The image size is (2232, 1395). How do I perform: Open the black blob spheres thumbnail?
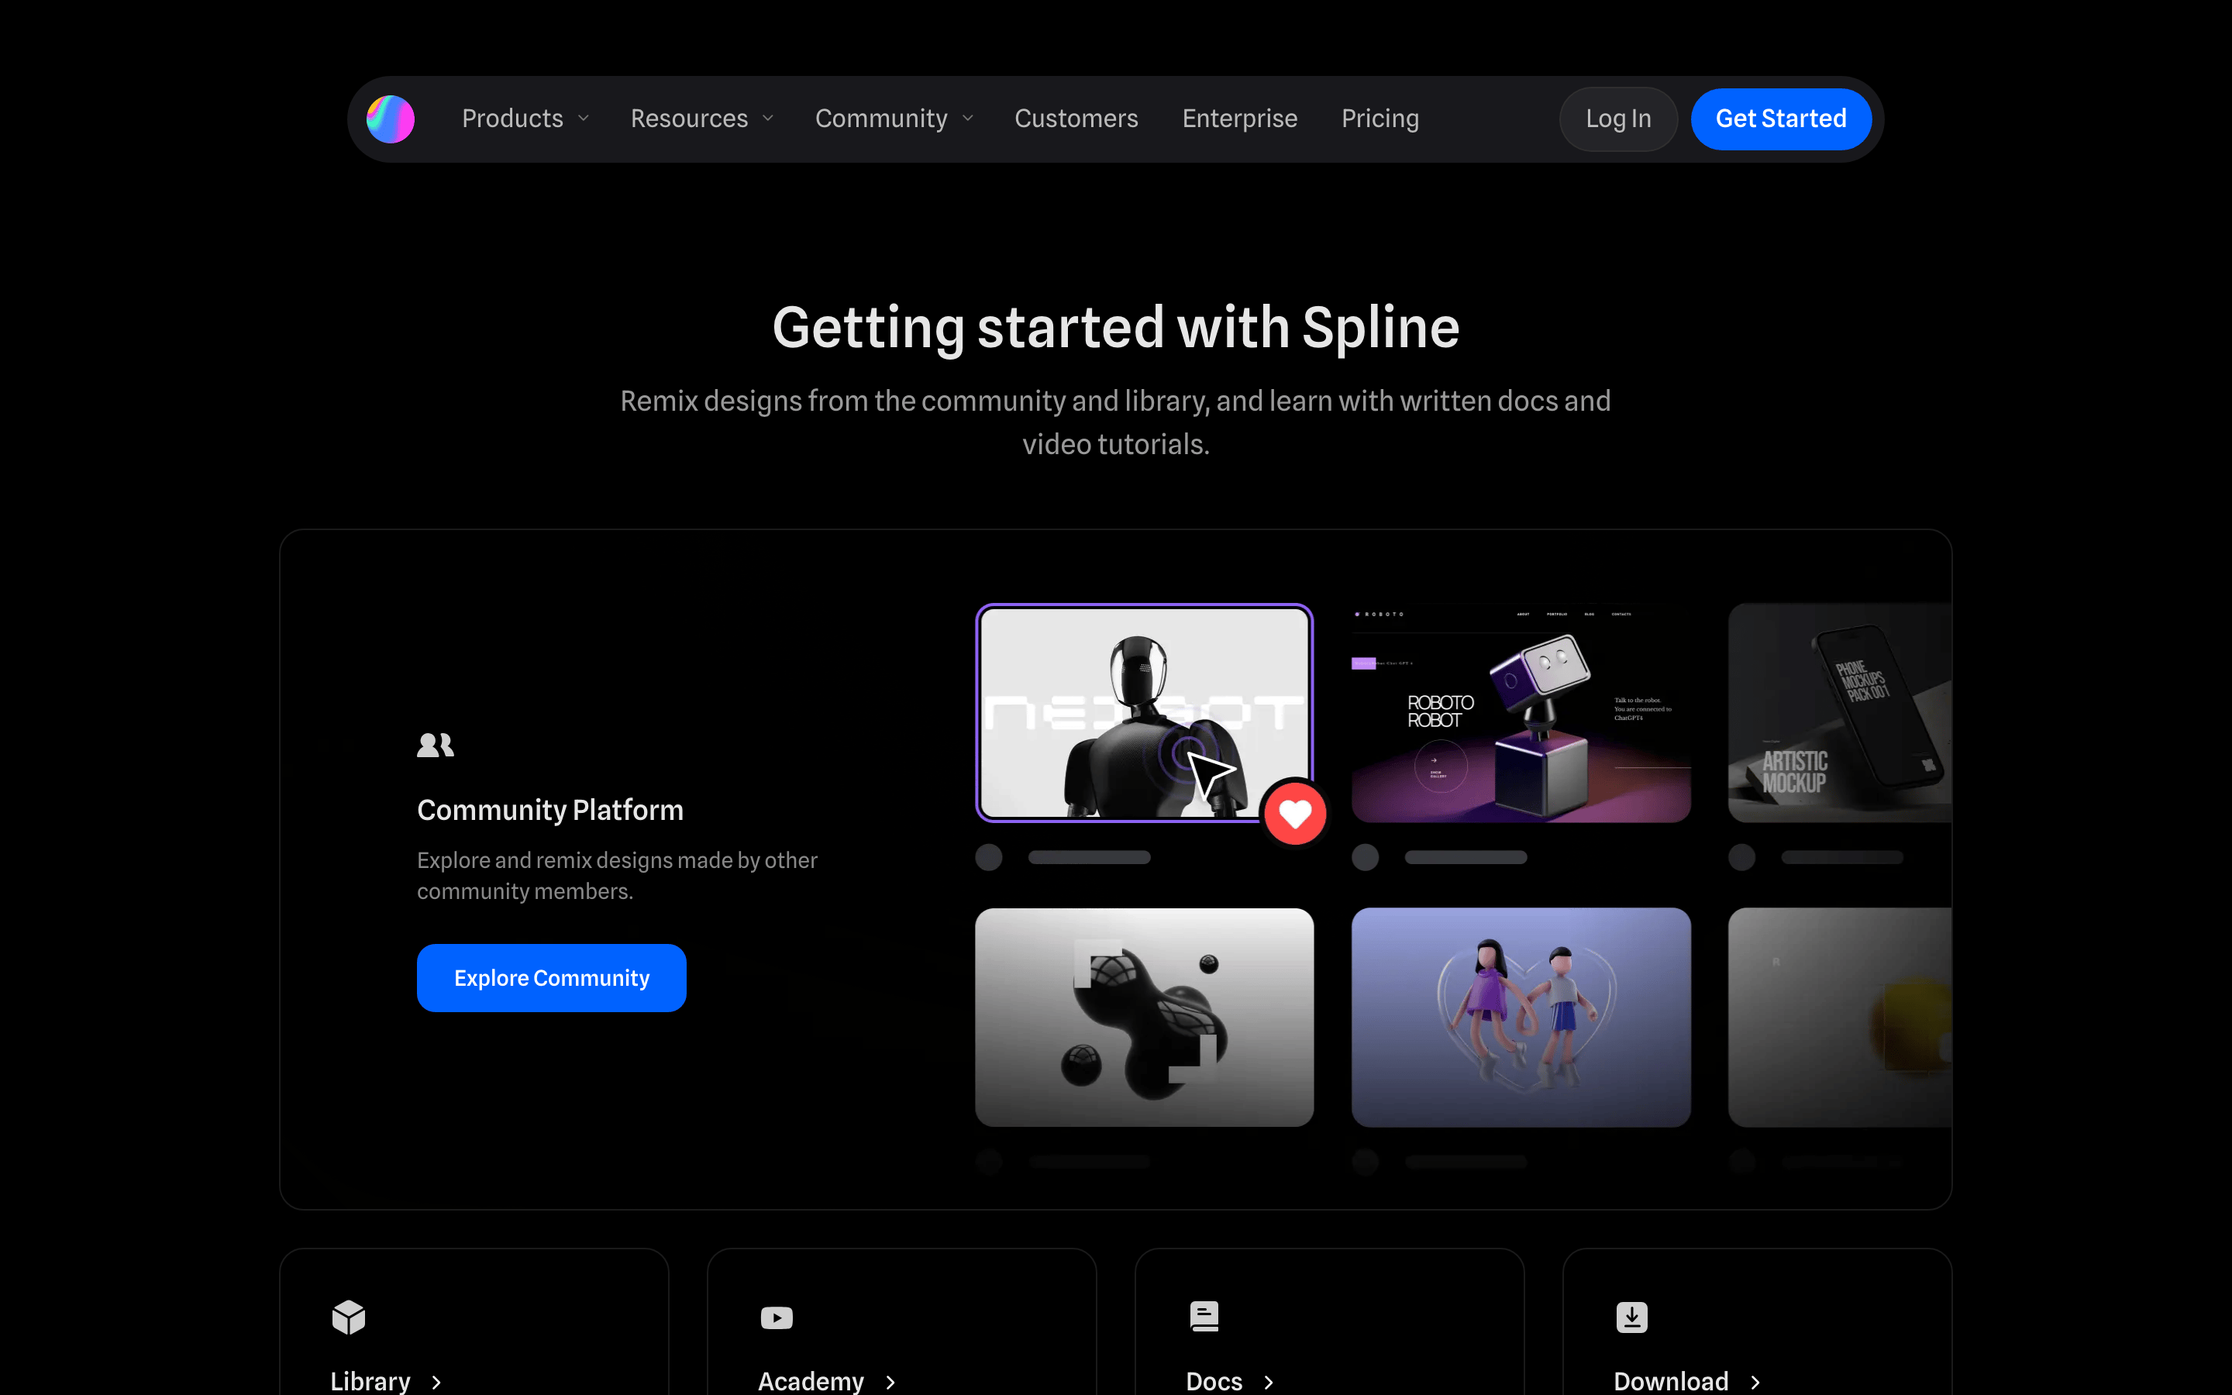[1144, 1017]
